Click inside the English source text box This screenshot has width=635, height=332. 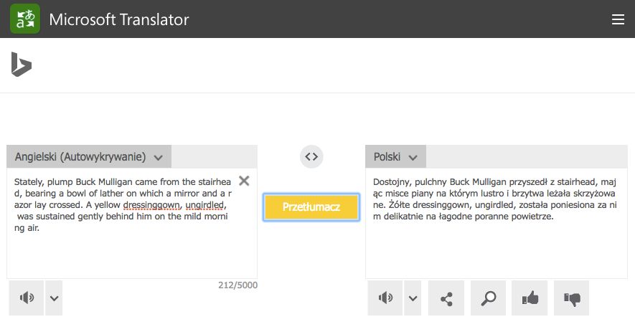coord(129,251)
